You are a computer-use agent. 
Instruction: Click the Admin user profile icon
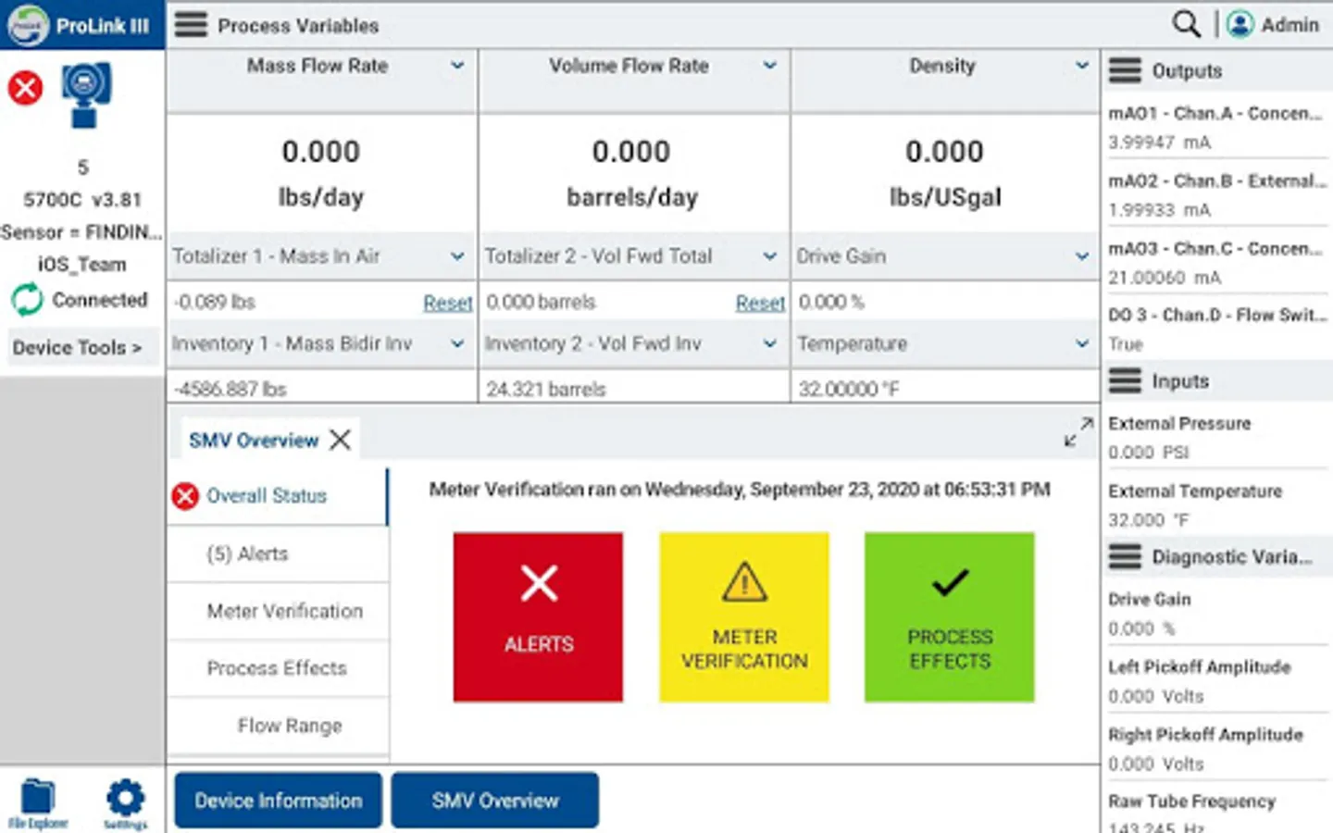pos(1240,24)
